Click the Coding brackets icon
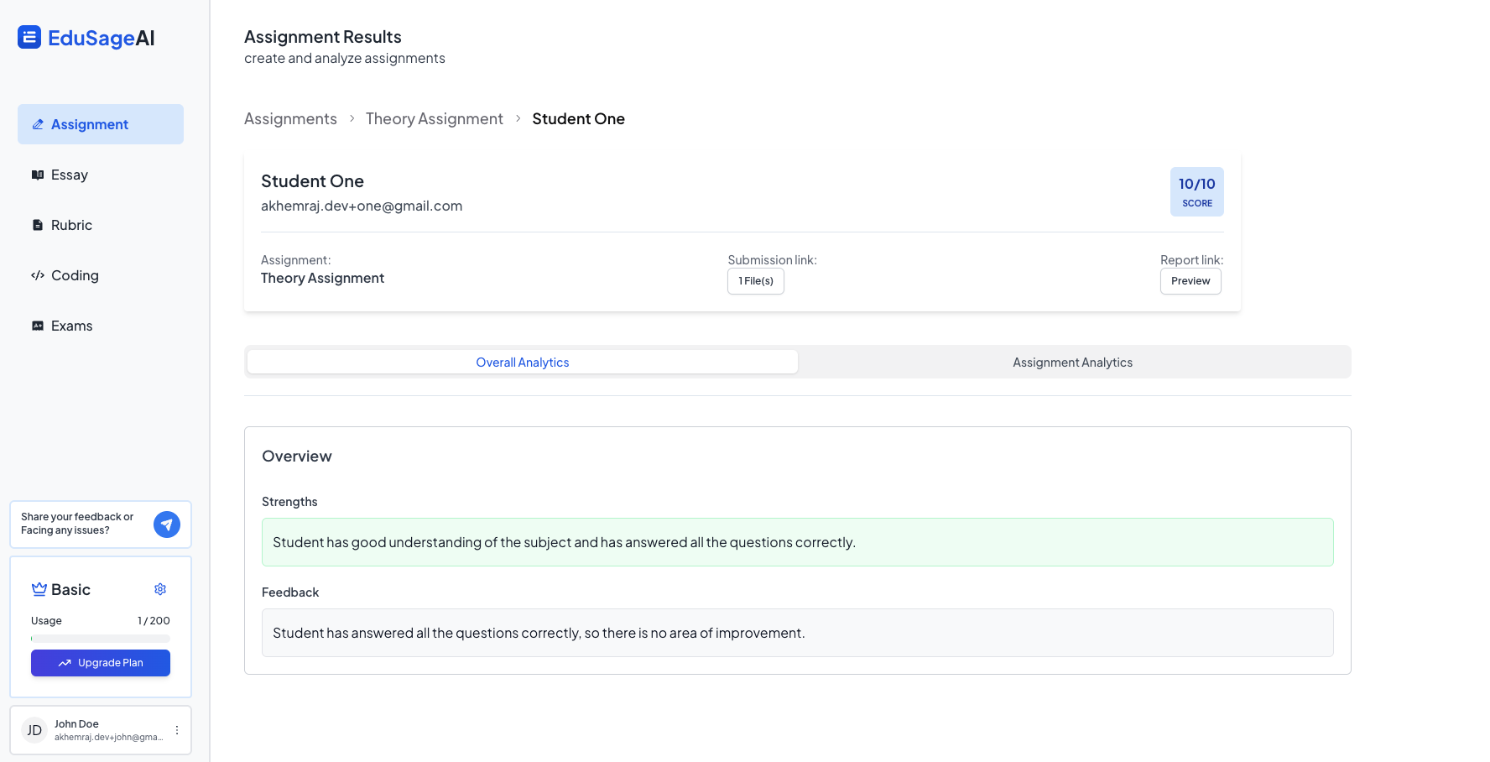The width and height of the screenshot is (1490, 762). (x=38, y=275)
